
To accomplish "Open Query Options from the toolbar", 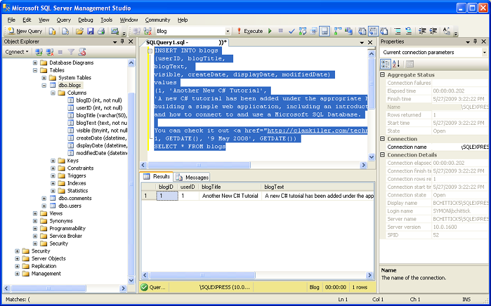I will [x=313, y=31].
